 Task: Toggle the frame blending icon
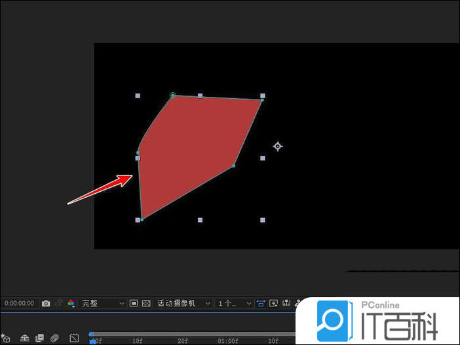click(39, 338)
